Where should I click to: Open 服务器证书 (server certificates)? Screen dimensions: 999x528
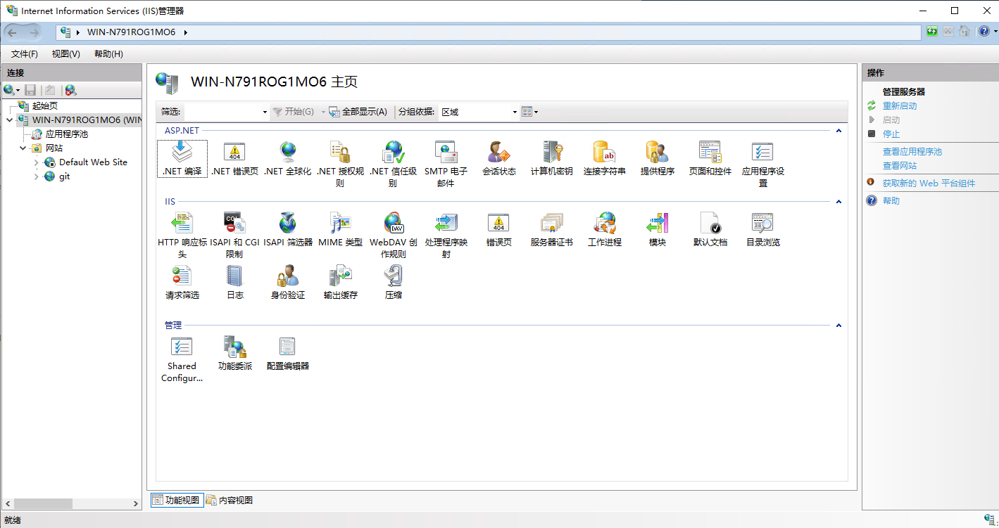(551, 225)
